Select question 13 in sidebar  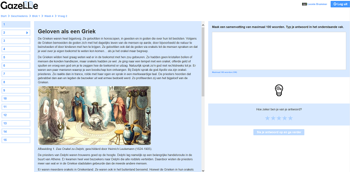(x=16, y=123)
